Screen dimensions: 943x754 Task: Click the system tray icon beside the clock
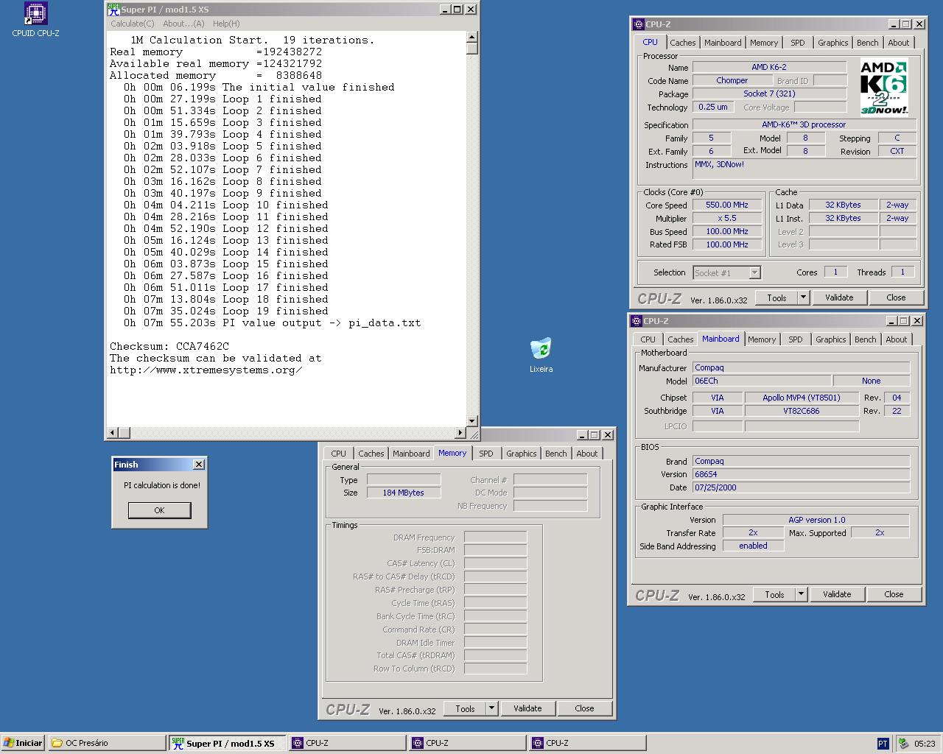902,744
